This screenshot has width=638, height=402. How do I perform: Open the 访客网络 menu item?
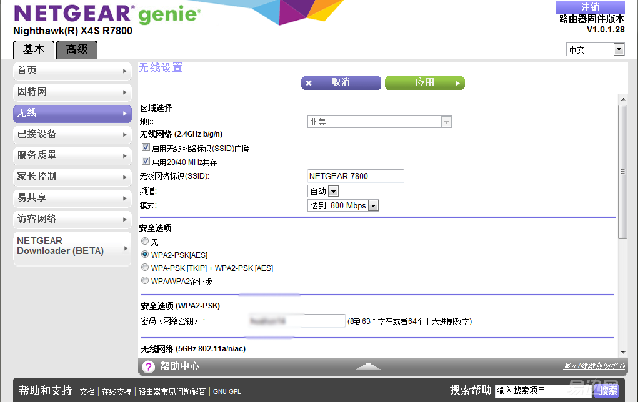(x=72, y=220)
